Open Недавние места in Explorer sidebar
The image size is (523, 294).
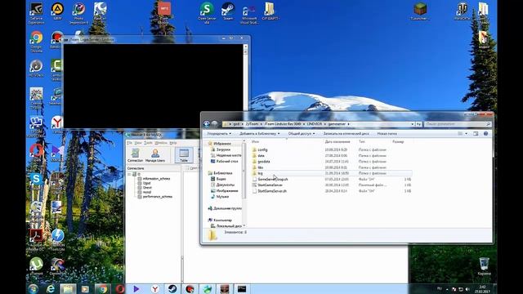point(226,155)
